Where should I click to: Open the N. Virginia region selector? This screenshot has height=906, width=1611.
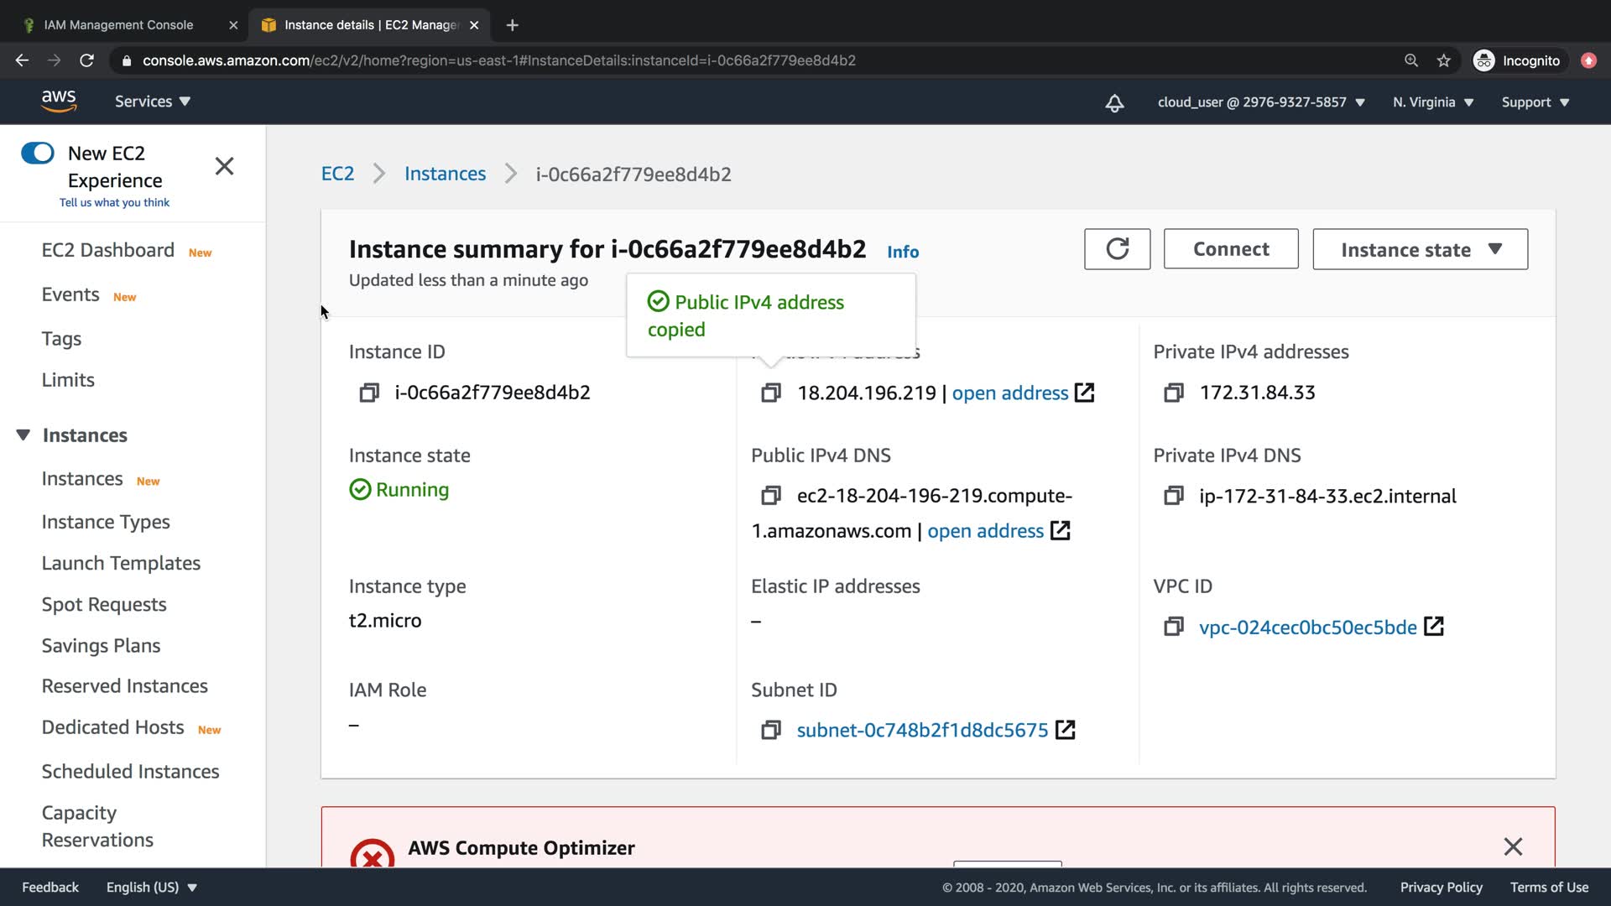point(1432,102)
